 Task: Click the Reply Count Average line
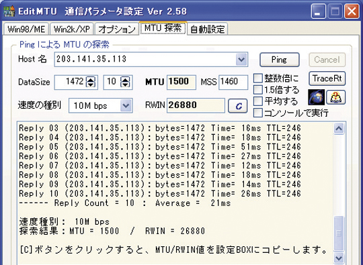[125, 203]
